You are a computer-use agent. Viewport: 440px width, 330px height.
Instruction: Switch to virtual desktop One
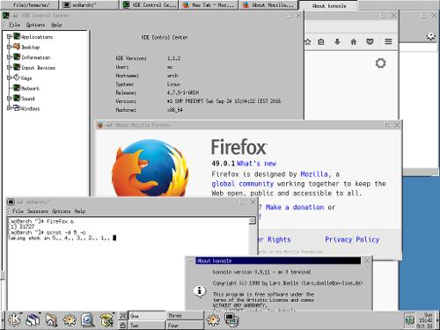147,316
